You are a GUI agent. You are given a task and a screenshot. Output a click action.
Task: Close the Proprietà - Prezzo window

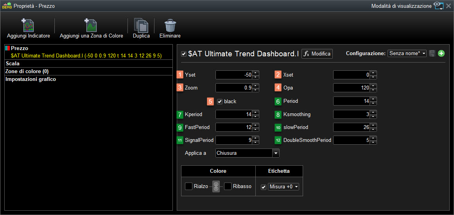pyautogui.click(x=449, y=6)
